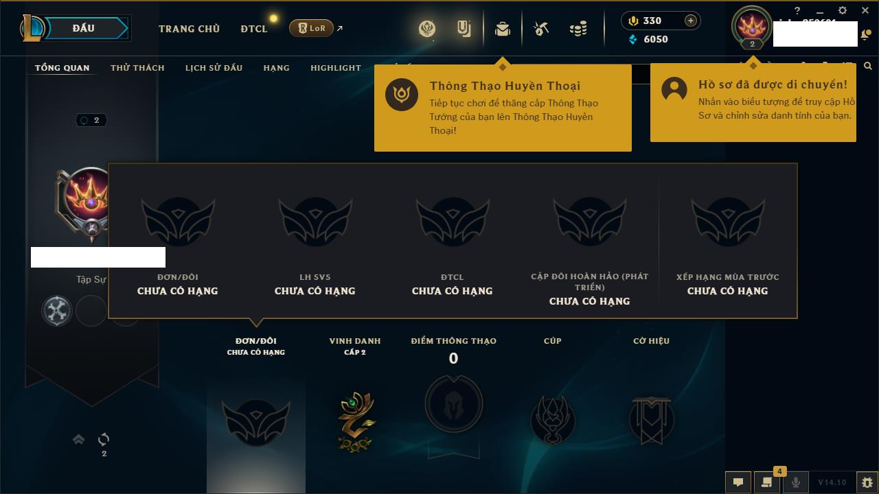Open the Loot briefcase icon
This screenshot has height=494, width=879.
503,29
